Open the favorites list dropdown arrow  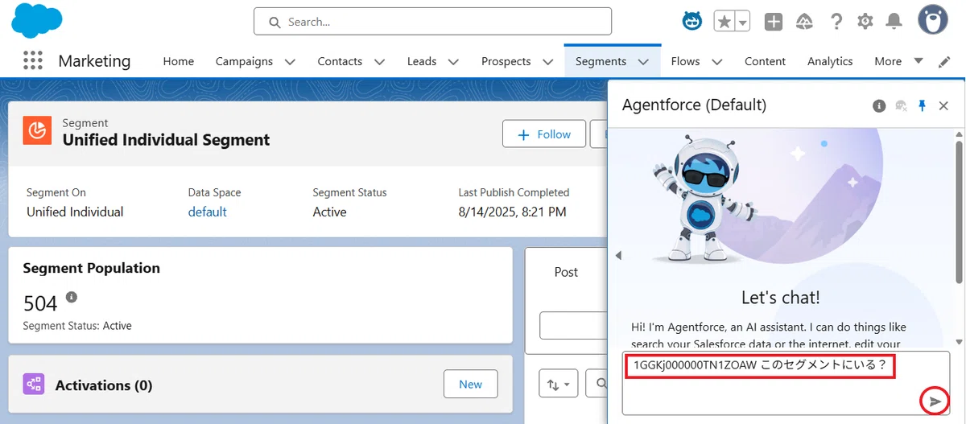pyautogui.click(x=742, y=22)
